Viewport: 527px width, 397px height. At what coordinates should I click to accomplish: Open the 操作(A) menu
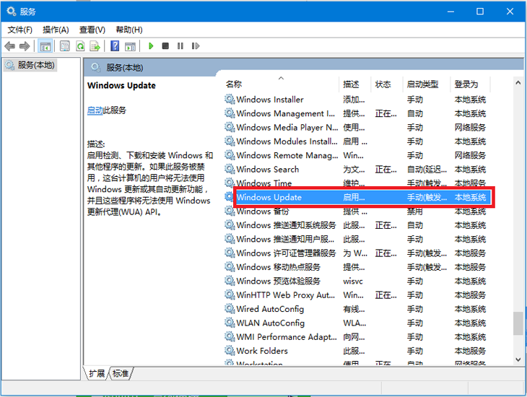tap(56, 30)
